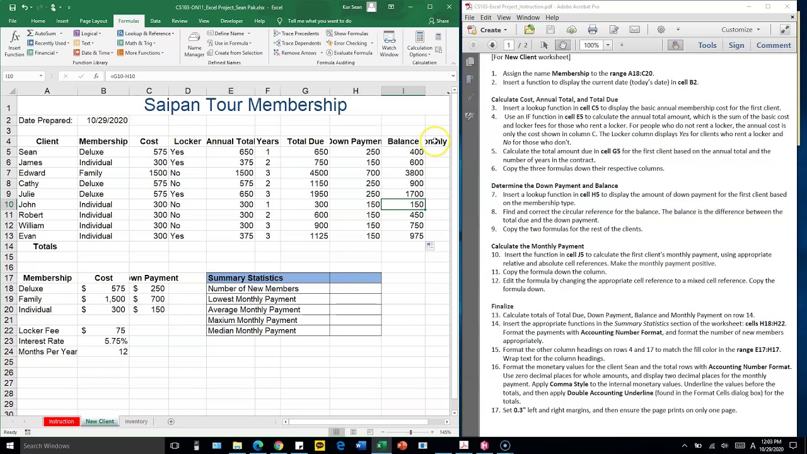Open the Tools pane in Acrobat
The height and width of the screenshot is (454, 807).
[707, 45]
